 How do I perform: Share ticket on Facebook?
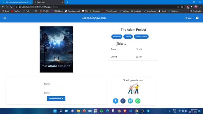pyautogui.click(x=123, y=101)
